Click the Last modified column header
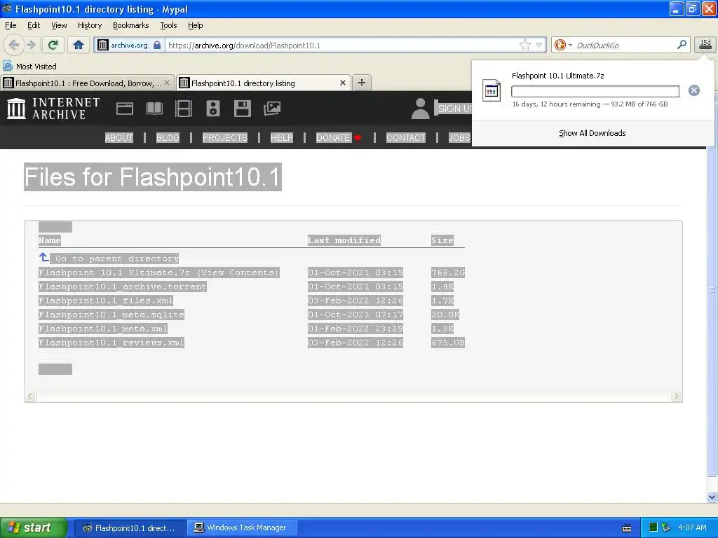 click(x=344, y=240)
